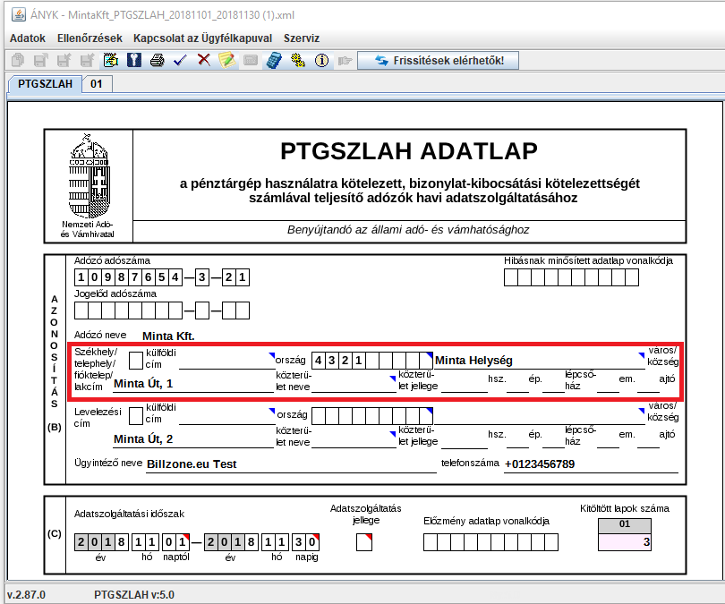725x604 pixels.
Task: Open the empty postal code field in Levelezési cím
Action: tap(372, 416)
